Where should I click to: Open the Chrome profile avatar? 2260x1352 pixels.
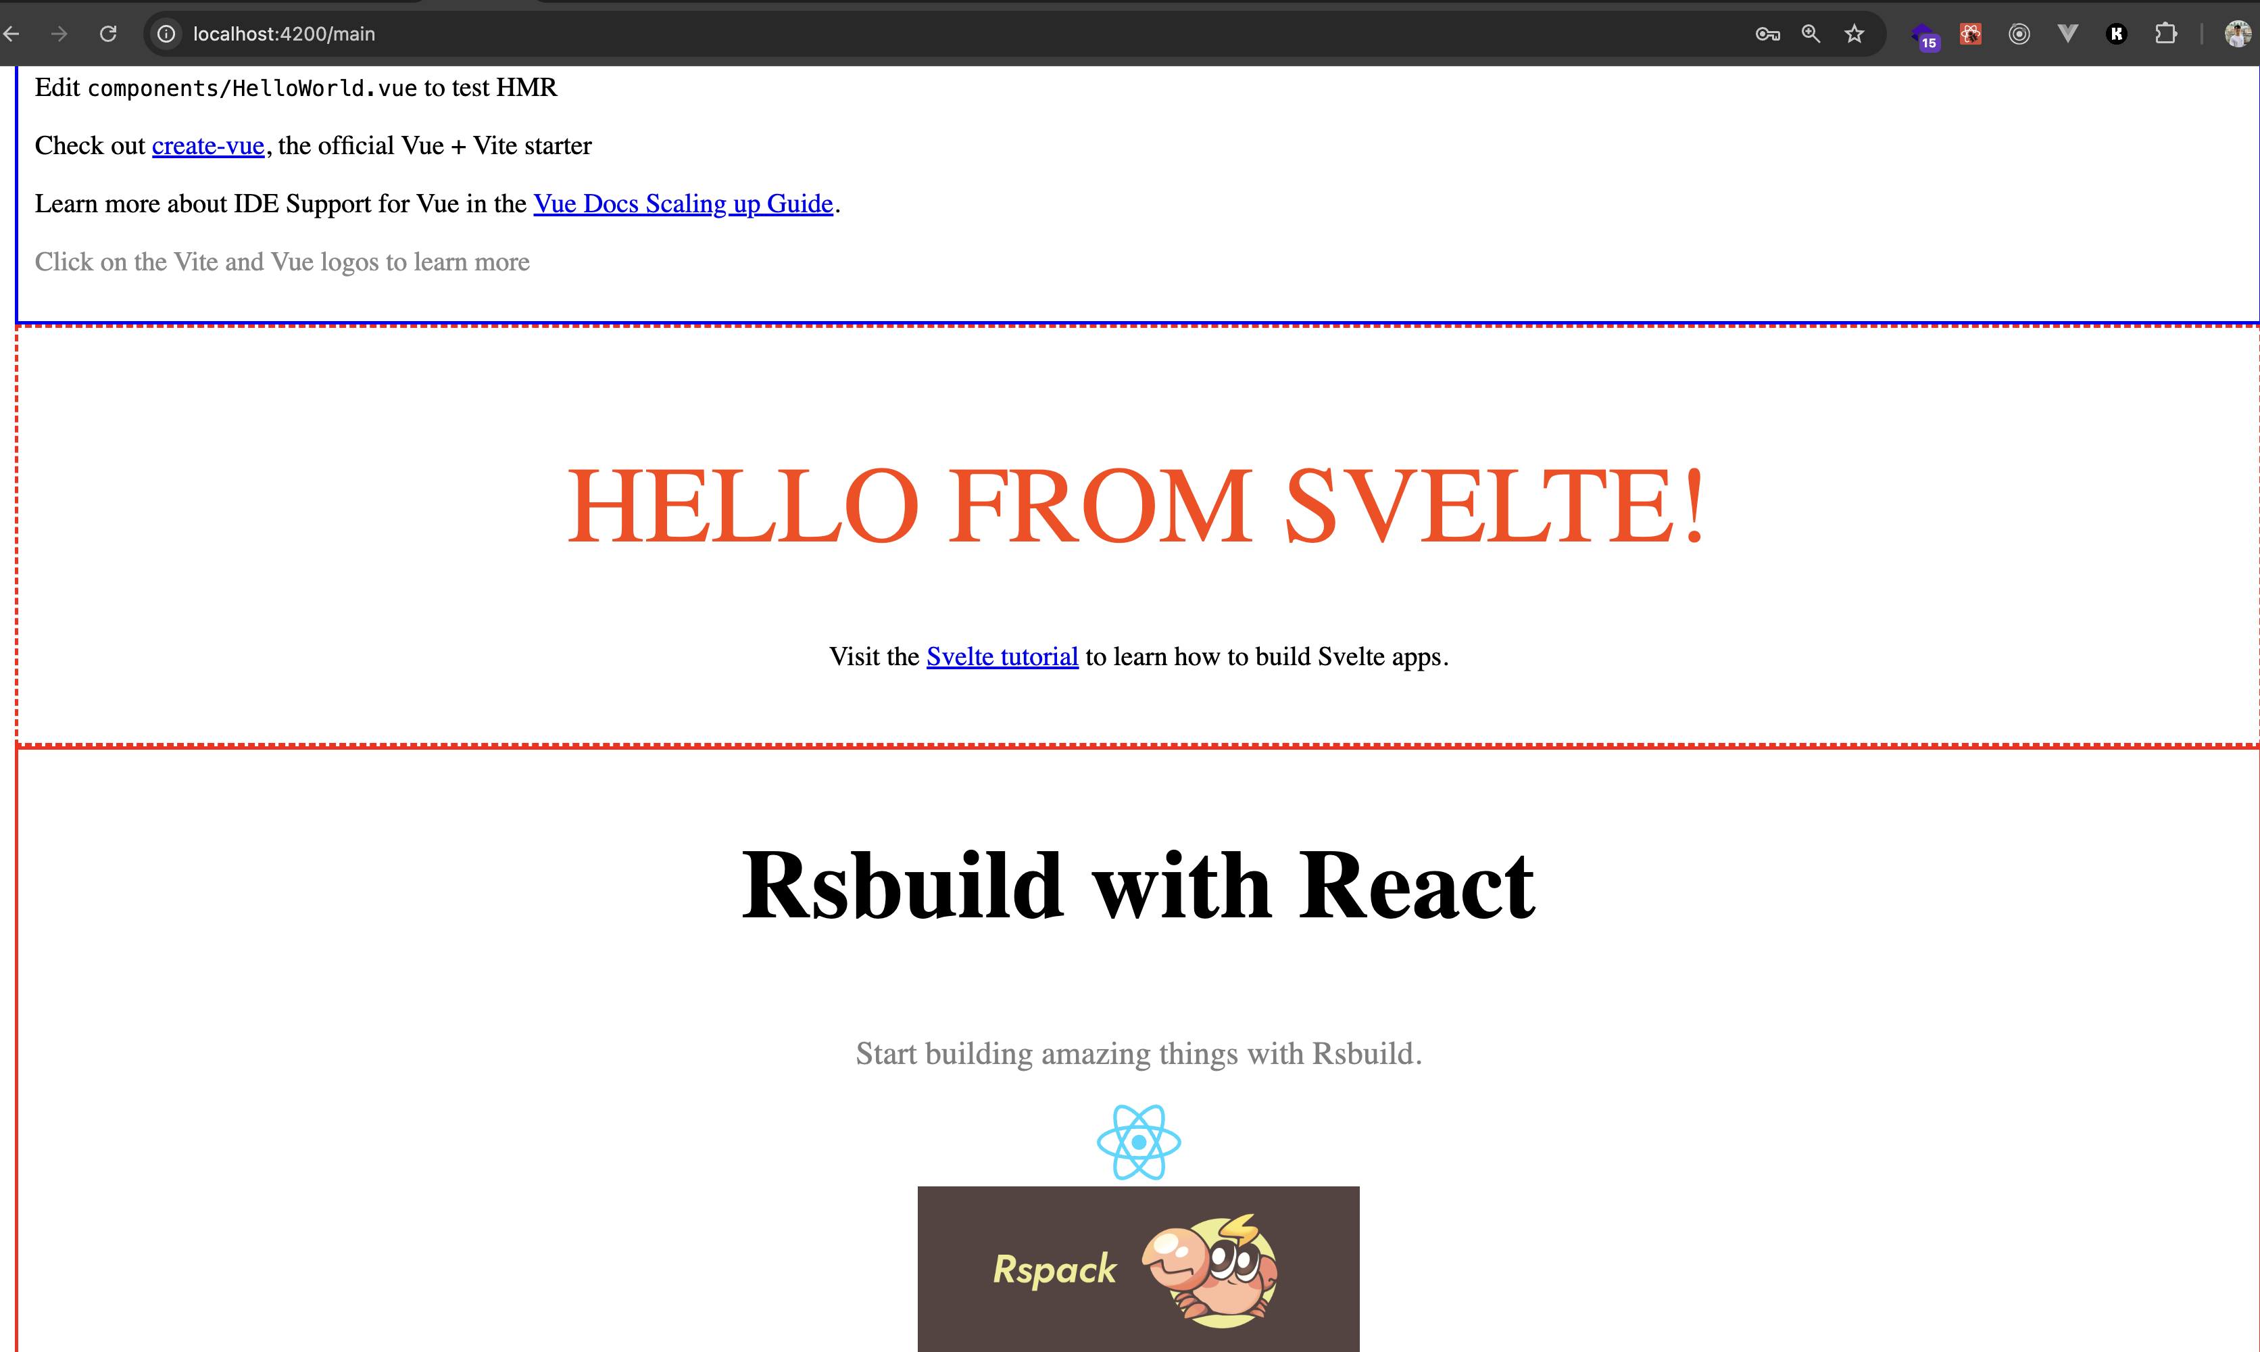(x=2237, y=34)
